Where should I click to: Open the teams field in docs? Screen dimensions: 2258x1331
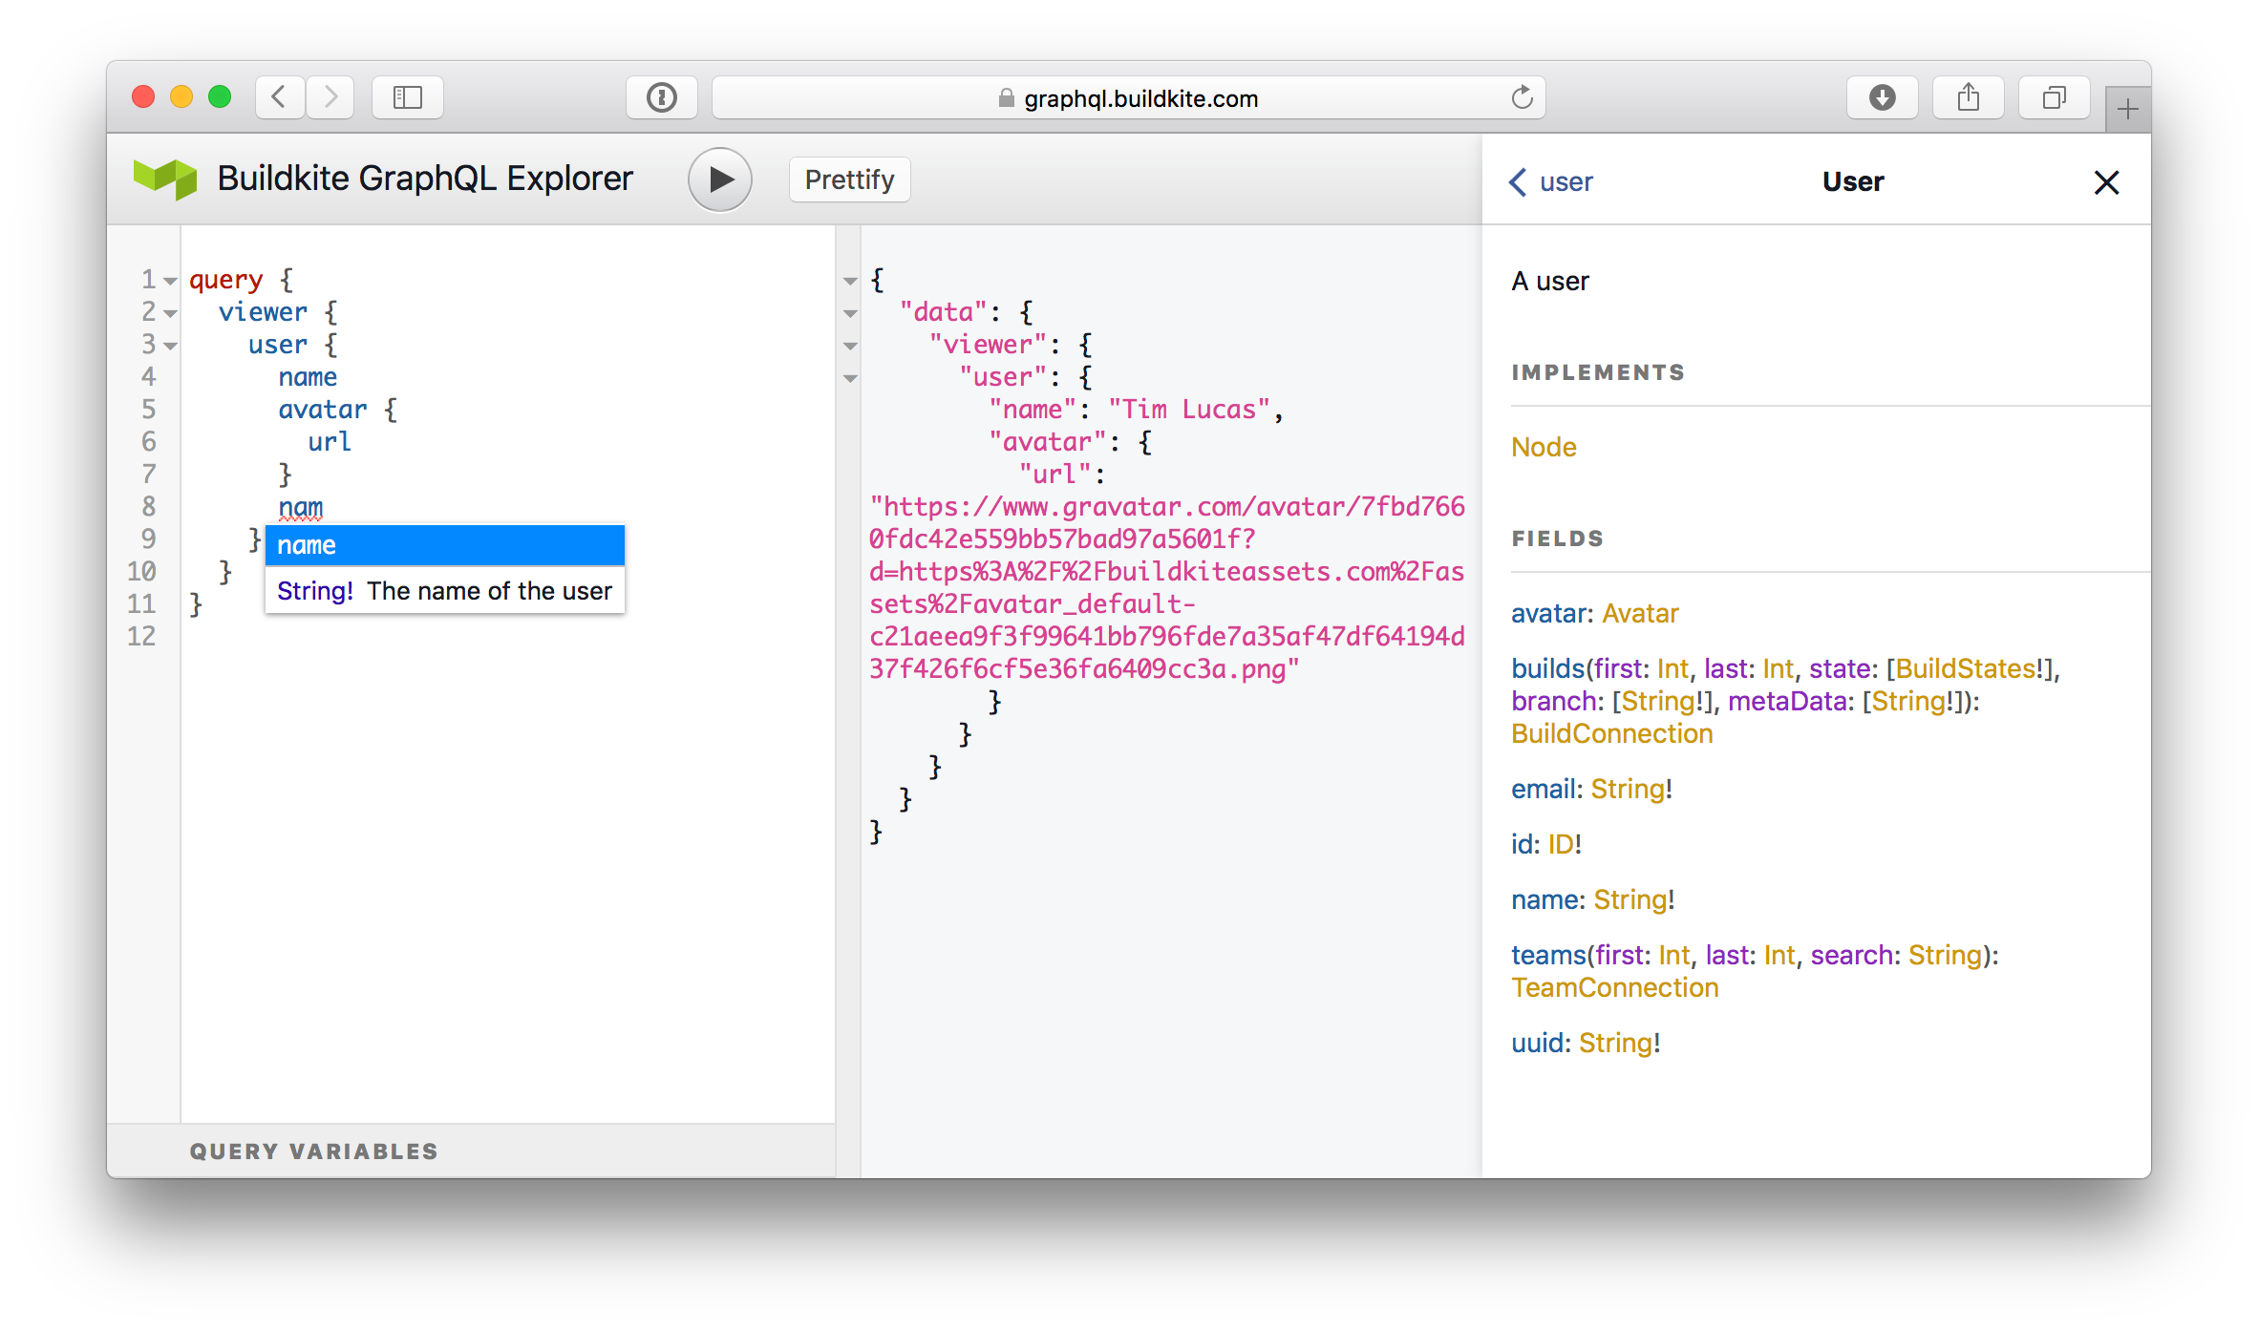(x=1547, y=955)
